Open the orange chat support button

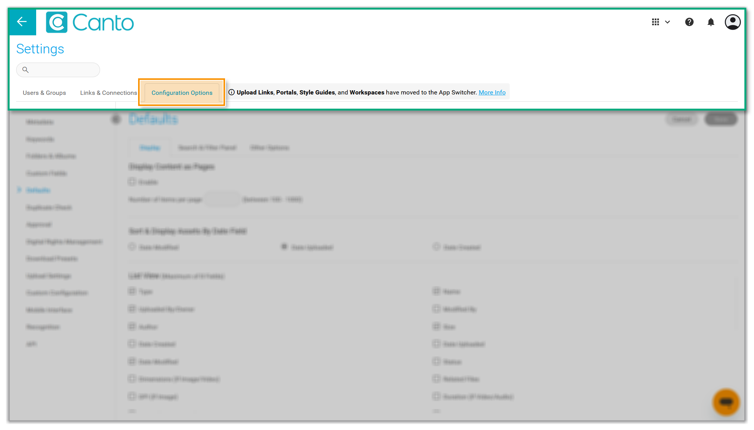726,402
